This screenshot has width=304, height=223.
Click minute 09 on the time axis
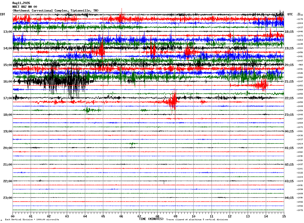click(175, 216)
